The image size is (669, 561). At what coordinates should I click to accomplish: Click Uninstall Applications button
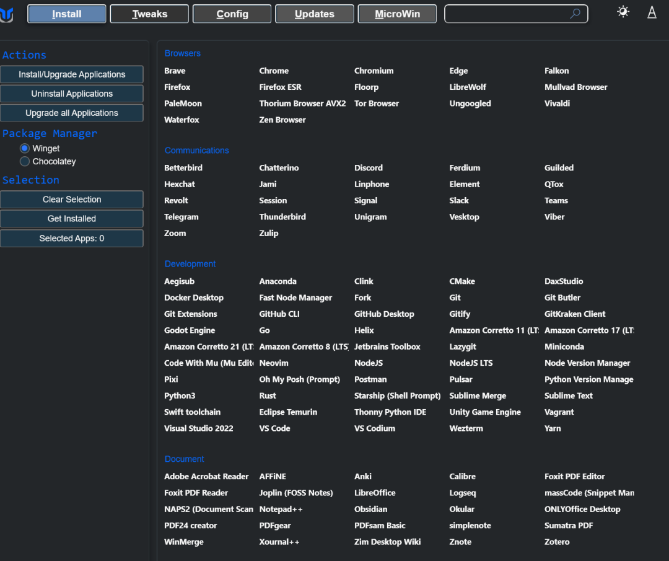coord(72,94)
